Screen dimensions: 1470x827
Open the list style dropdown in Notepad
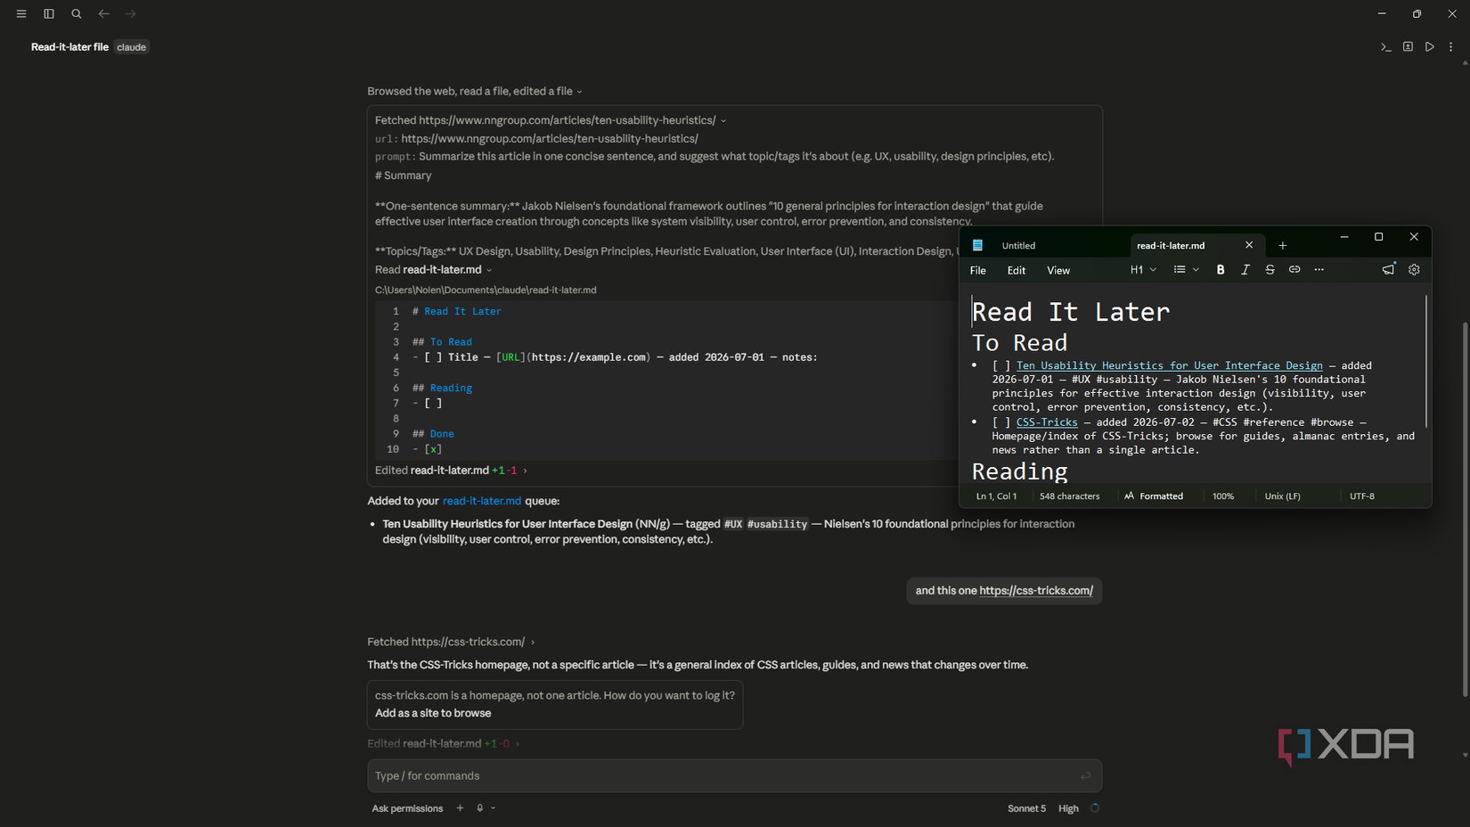(1187, 270)
